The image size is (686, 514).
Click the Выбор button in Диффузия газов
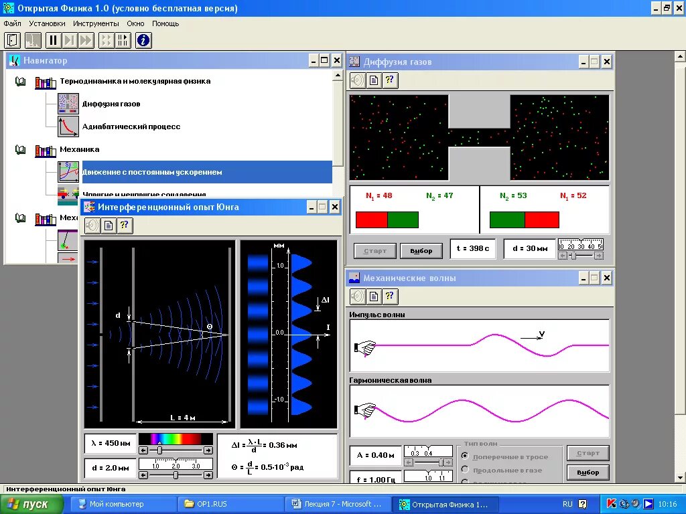coord(421,251)
